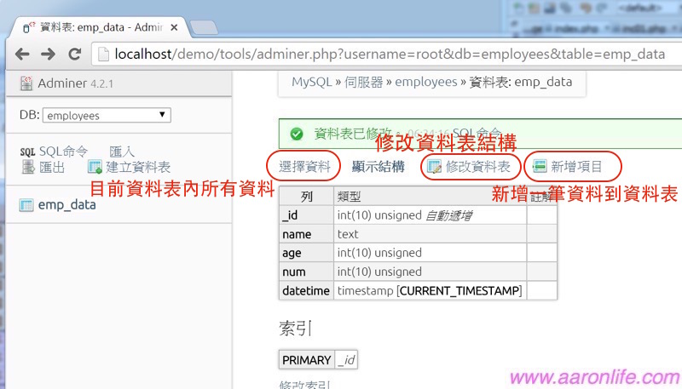Go to MySQL breadcrumb link
This screenshot has height=389, width=682.
pyautogui.click(x=312, y=82)
